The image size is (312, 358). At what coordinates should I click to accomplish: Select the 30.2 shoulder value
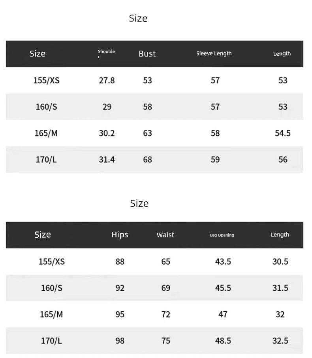pos(107,133)
